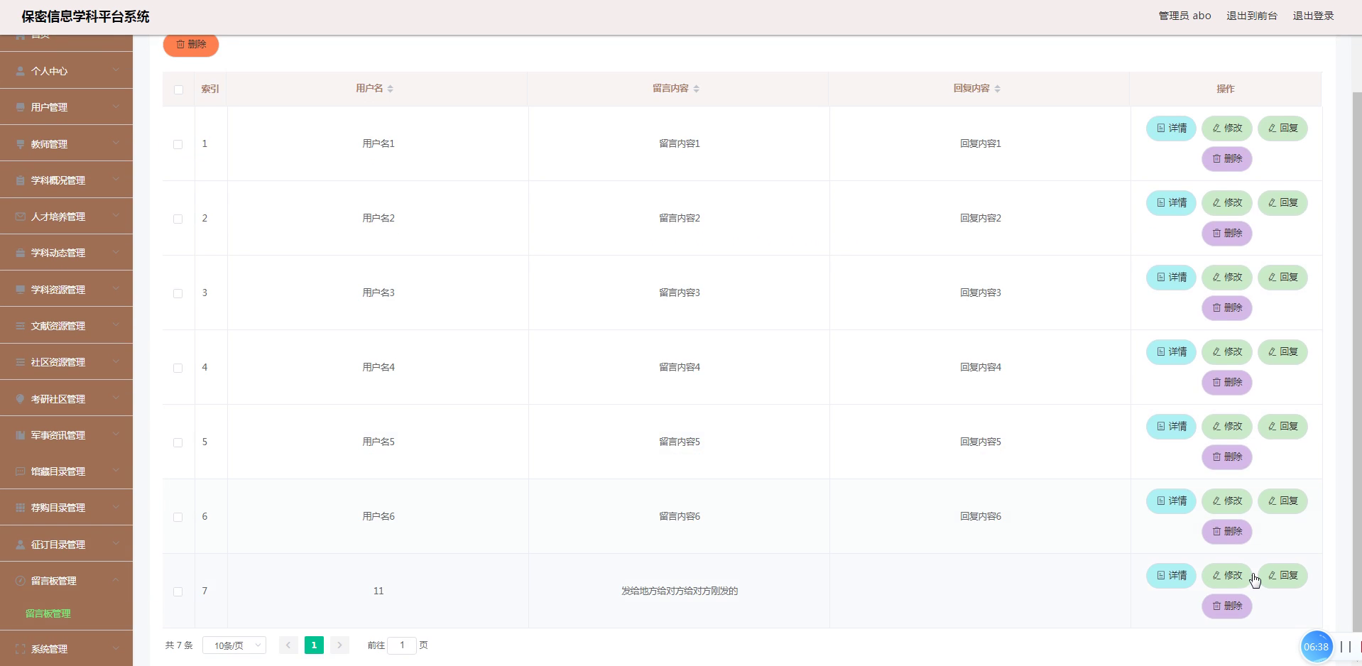Screen dimensions: 1362x666
Task: Open the 学科资源管理 menu item
Action: [x=66, y=290]
